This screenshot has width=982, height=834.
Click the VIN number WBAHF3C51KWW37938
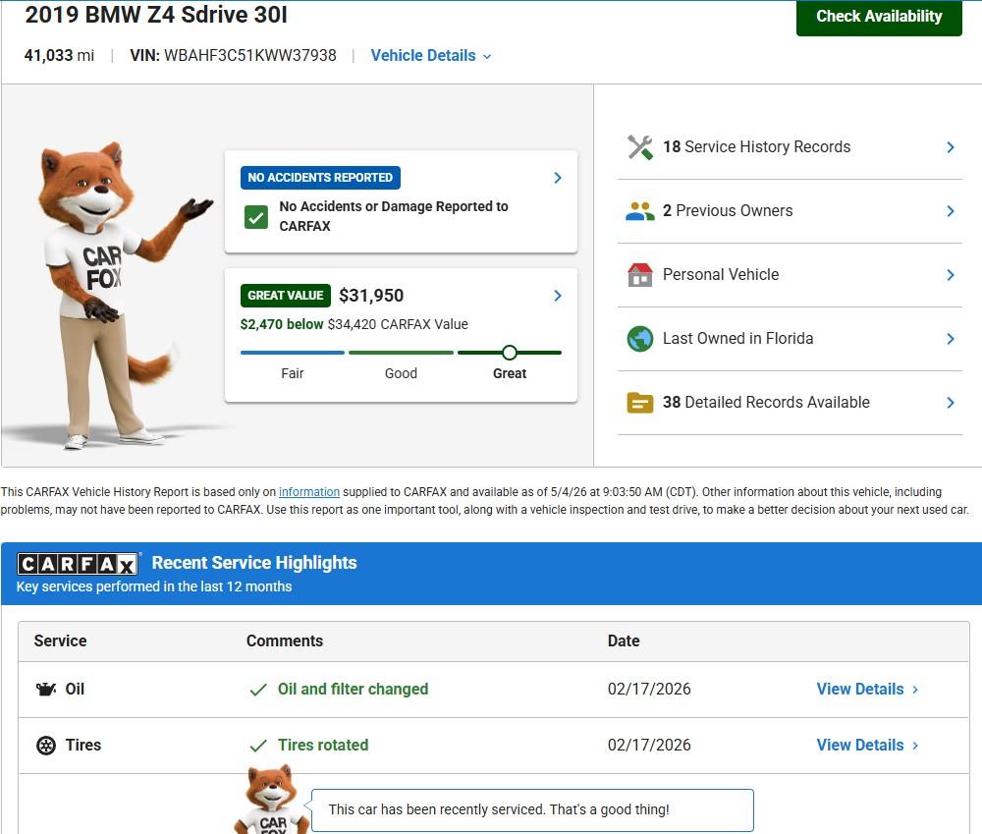pyautogui.click(x=249, y=56)
